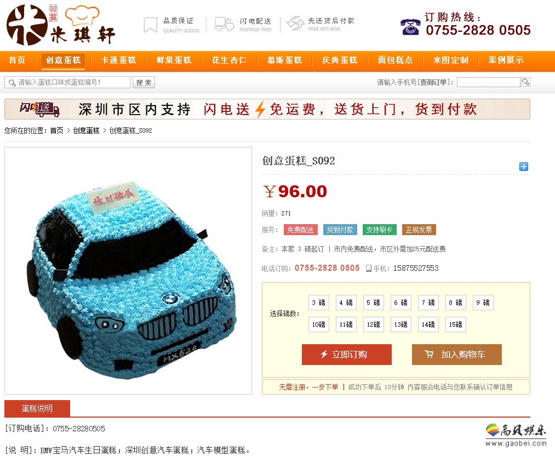555x456 pixels.
Task: Select the 10磅 size option
Action: click(318, 324)
